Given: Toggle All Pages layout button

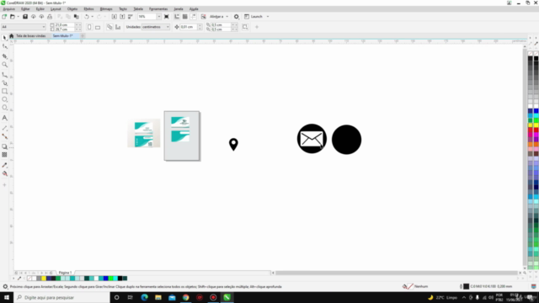Looking at the screenshot, I should (109, 27).
